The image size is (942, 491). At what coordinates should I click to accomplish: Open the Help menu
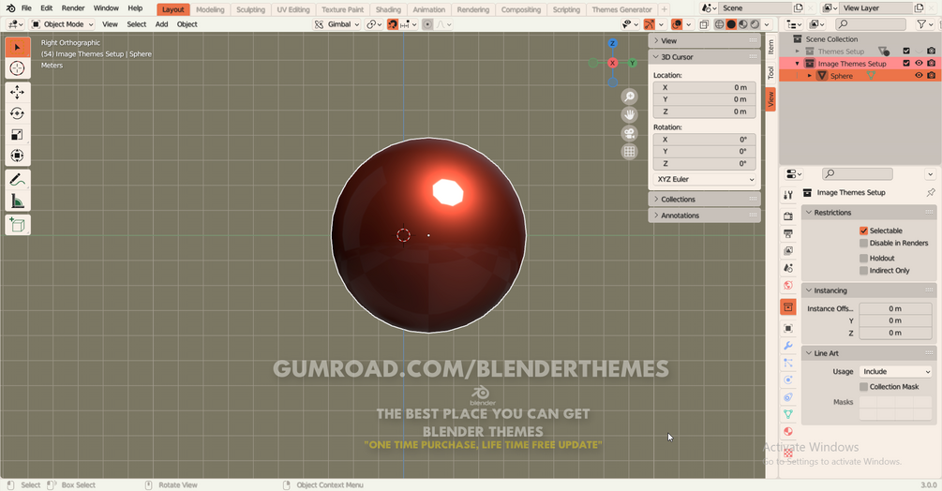point(135,8)
